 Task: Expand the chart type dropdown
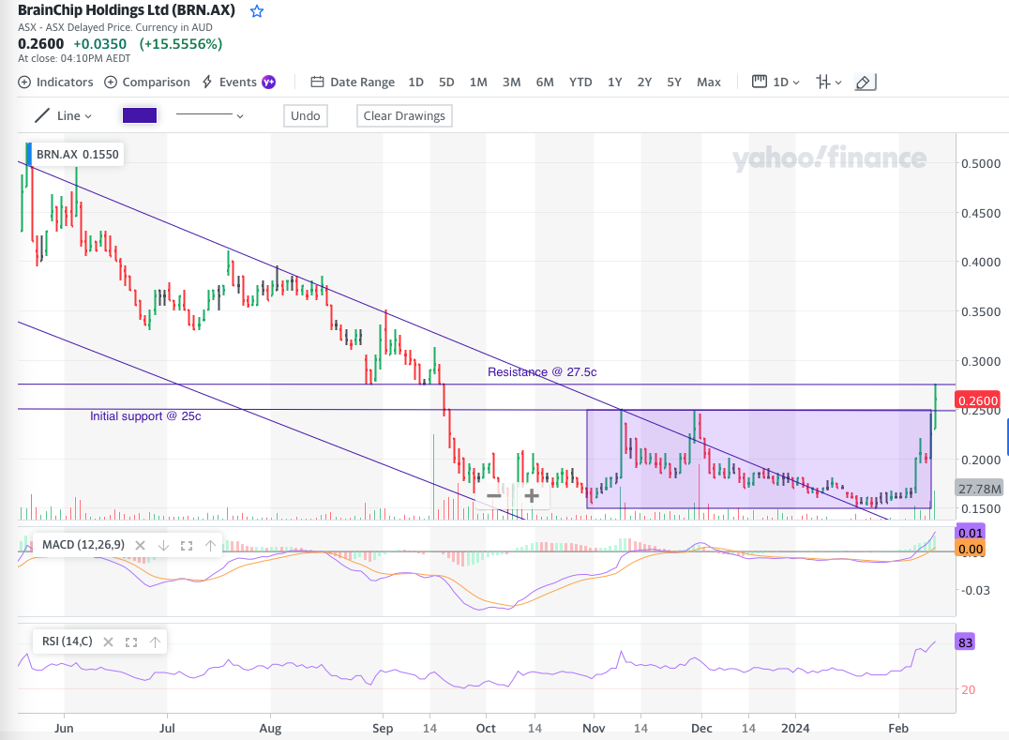[828, 83]
